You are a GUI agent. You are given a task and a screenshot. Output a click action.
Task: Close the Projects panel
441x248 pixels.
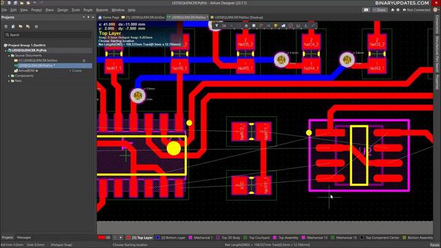tap(93, 17)
